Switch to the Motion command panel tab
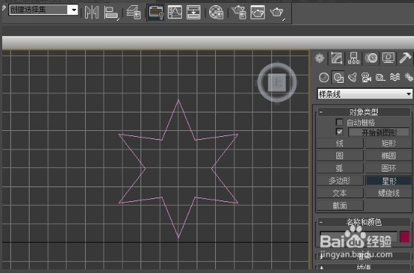414x273 pixels. tap(371, 58)
